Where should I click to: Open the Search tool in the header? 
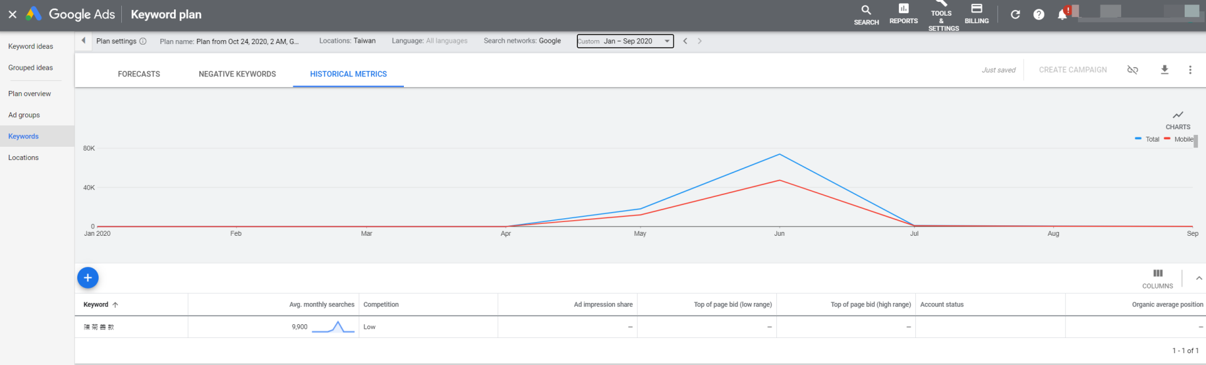[x=866, y=14]
